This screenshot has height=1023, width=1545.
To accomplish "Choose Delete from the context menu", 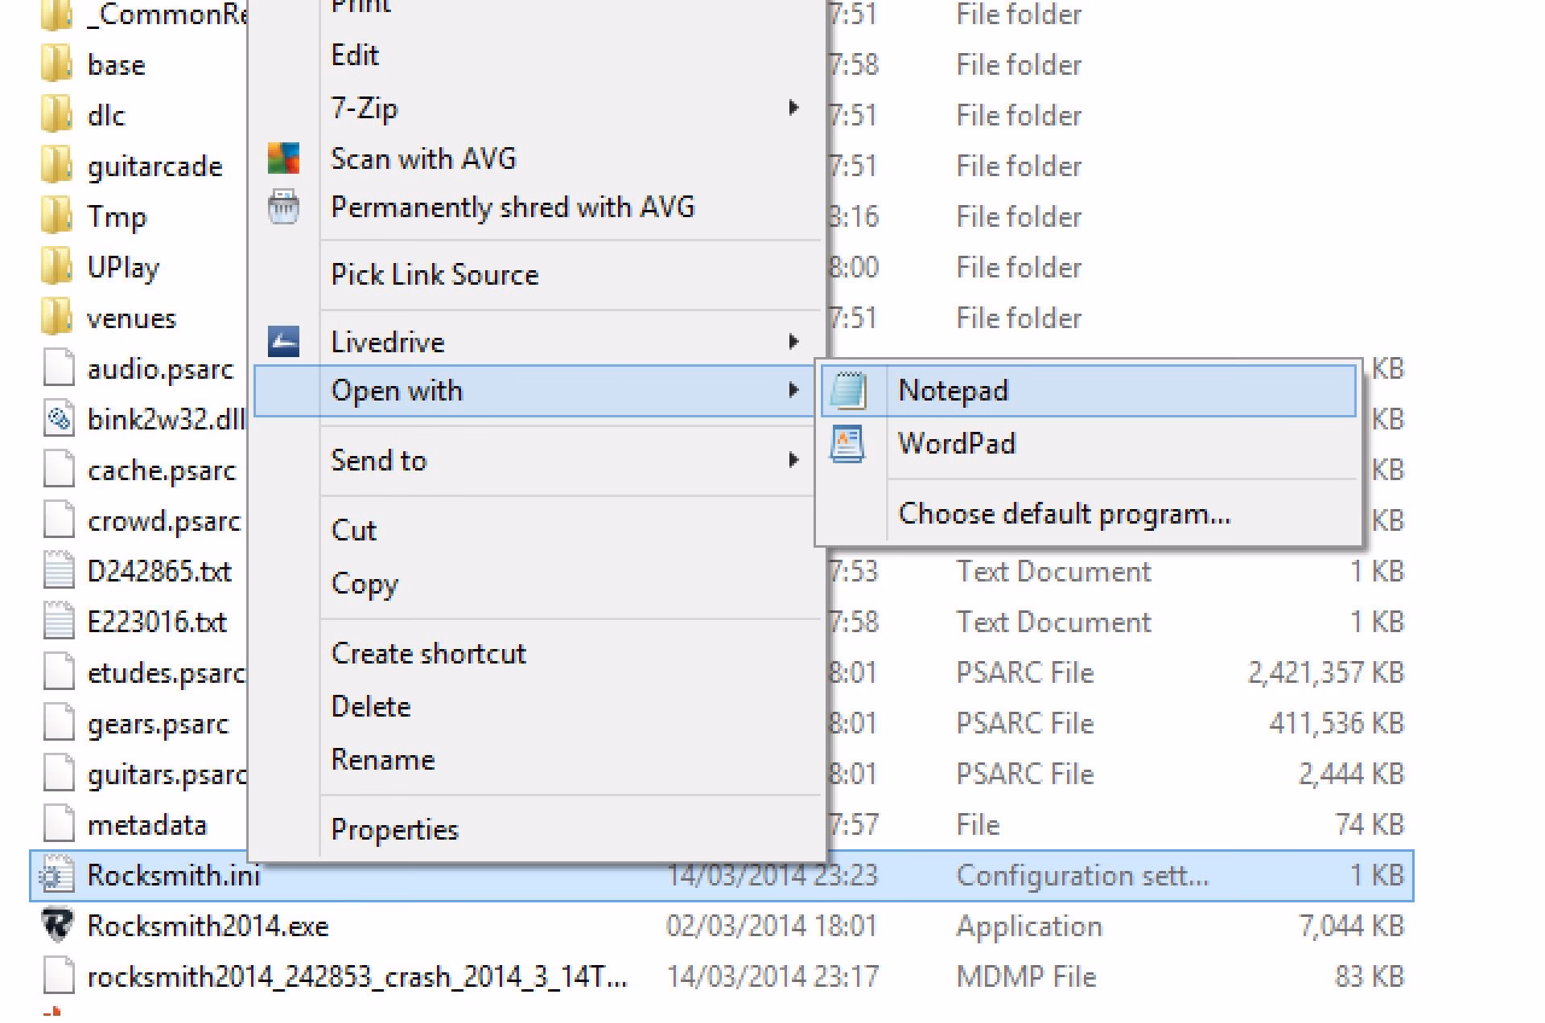I will pyautogui.click(x=371, y=706).
